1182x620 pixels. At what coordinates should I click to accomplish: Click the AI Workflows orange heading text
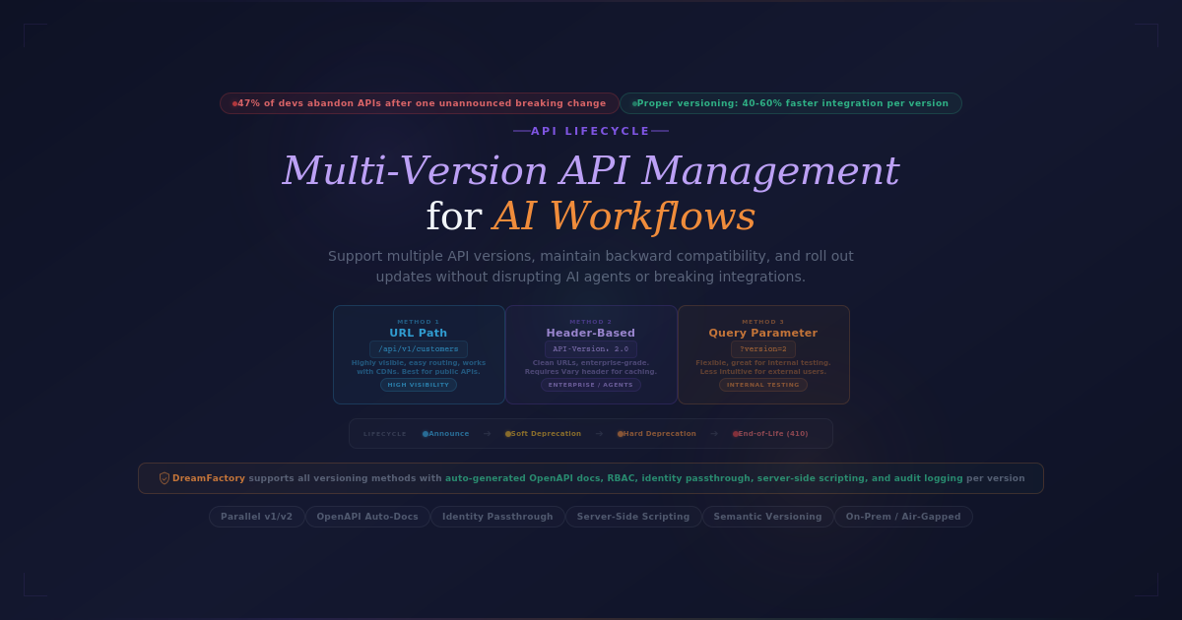pos(624,217)
